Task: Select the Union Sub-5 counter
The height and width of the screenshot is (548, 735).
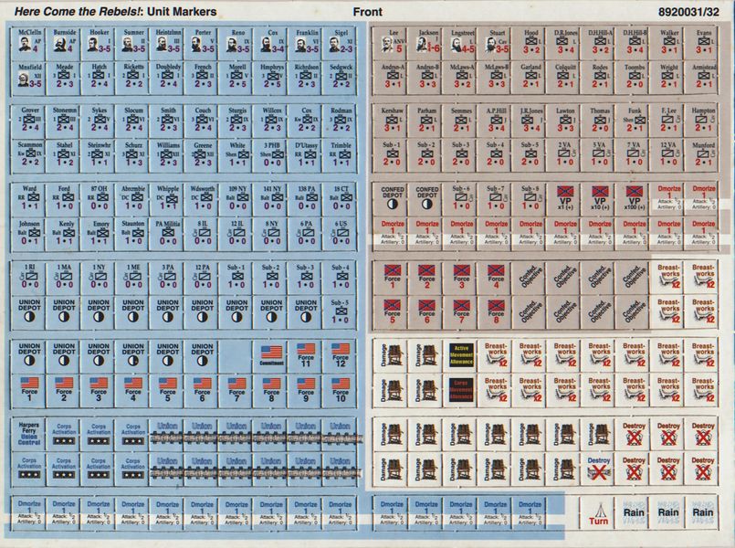Action: point(341,311)
